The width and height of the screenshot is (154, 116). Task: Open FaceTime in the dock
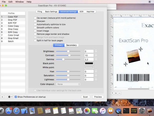click(x=95, y=111)
